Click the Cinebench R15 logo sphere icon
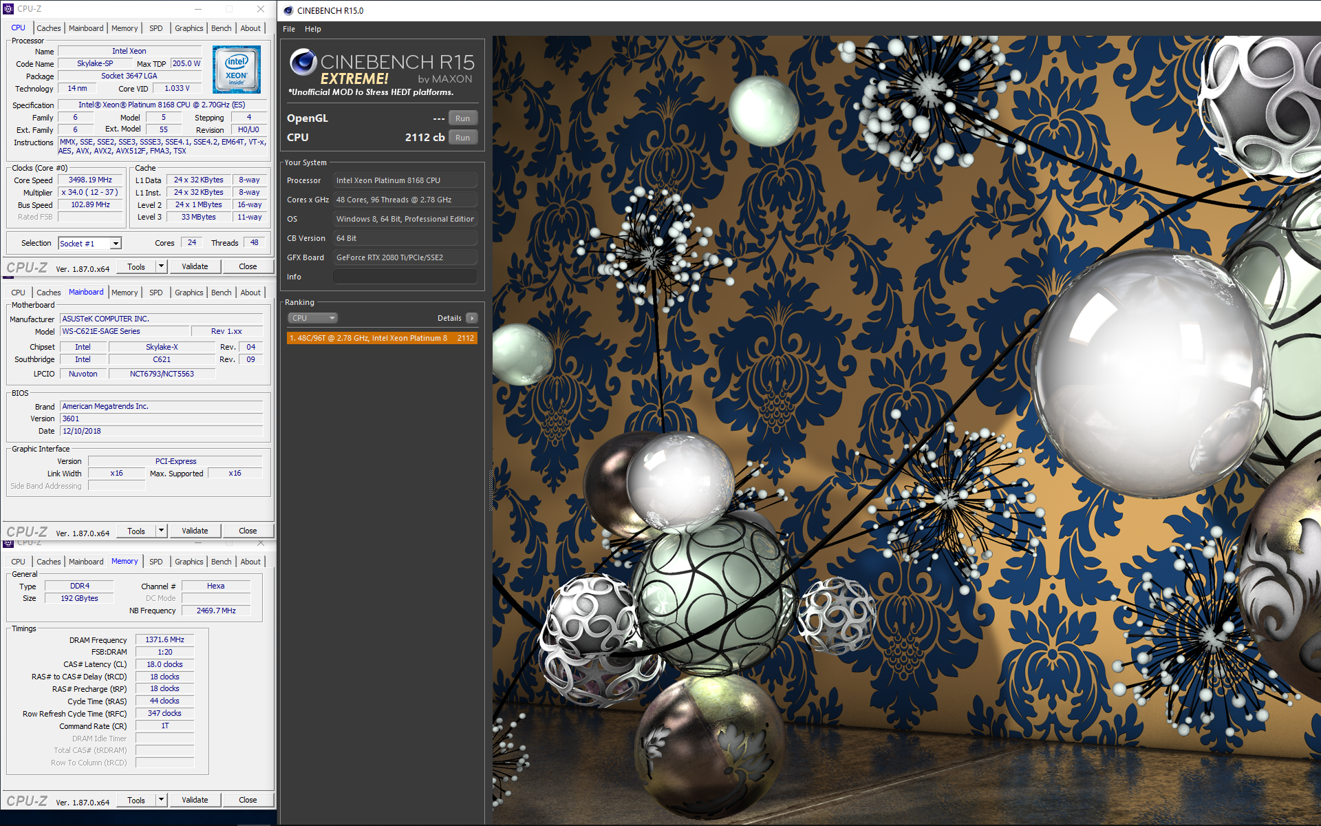The width and height of the screenshot is (1321, 826). 303,62
